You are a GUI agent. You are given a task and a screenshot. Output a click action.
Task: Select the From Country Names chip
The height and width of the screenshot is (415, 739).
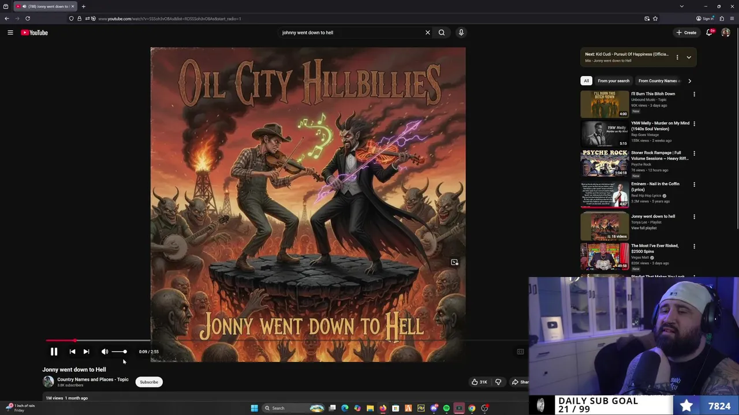coord(659,81)
